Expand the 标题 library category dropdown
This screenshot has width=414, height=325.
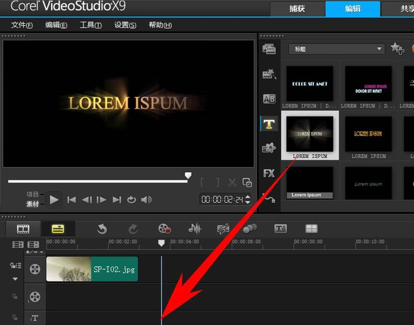pyautogui.click(x=379, y=49)
